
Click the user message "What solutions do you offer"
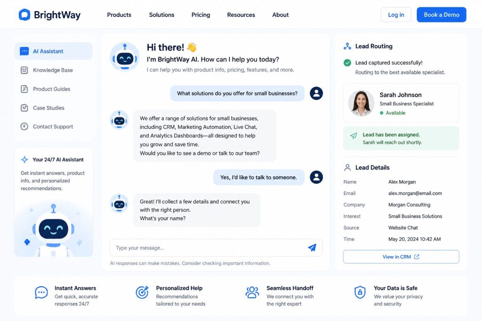coord(237,94)
